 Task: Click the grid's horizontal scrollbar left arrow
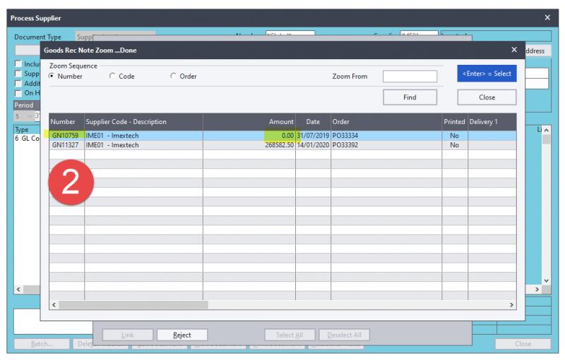click(x=54, y=305)
